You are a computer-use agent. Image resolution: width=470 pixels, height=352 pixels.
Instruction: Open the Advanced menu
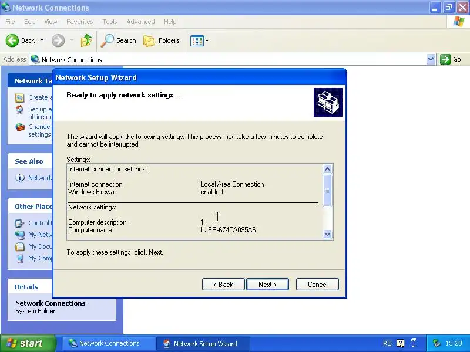click(140, 22)
